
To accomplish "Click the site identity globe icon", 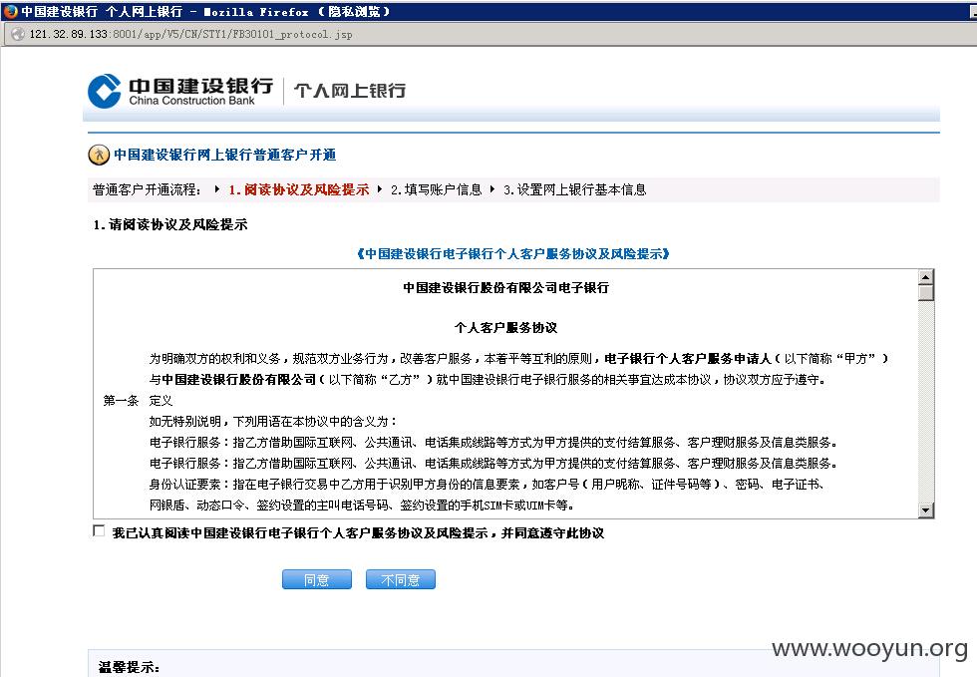I will [x=18, y=34].
